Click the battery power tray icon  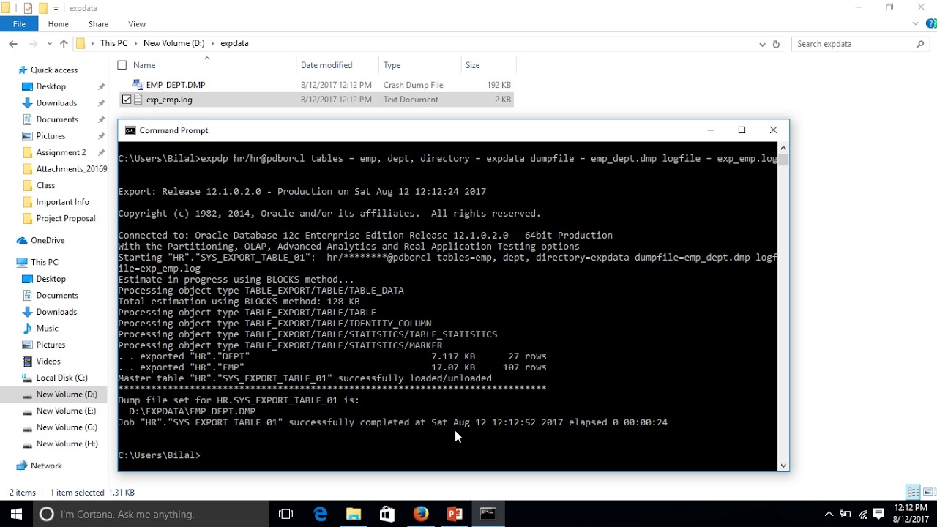point(845,514)
